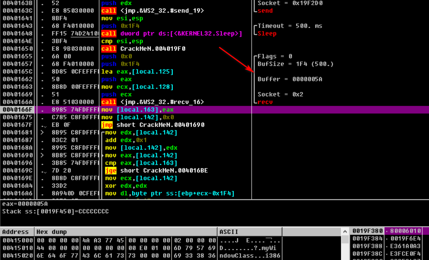Image resolution: width=429 pixels, height=260 pixels.
Task: Click 'Stack ss:[0019F450]=CCCCCCCC' info line
Action: point(55,211)
